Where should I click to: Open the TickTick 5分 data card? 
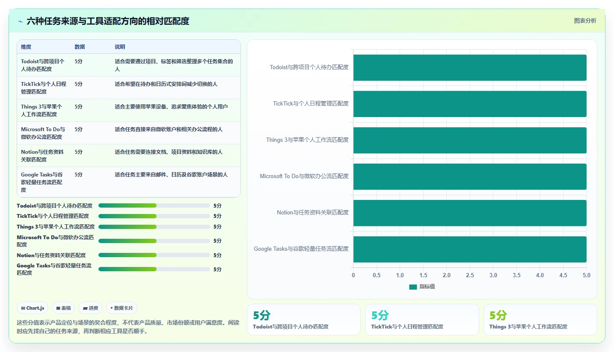click(x=422, y=320)
